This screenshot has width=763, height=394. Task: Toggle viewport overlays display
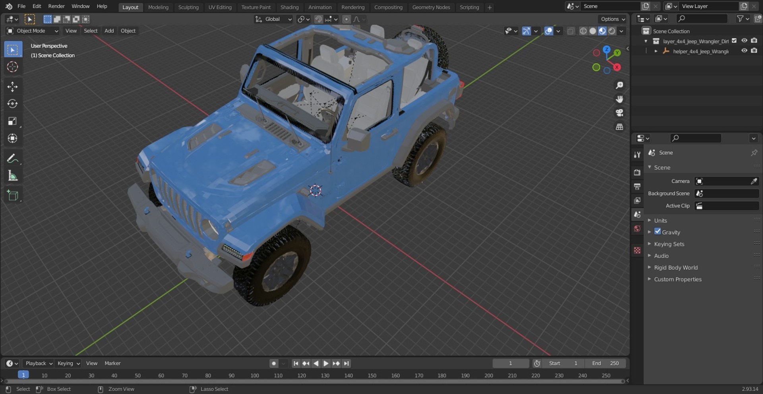point(548,31)
